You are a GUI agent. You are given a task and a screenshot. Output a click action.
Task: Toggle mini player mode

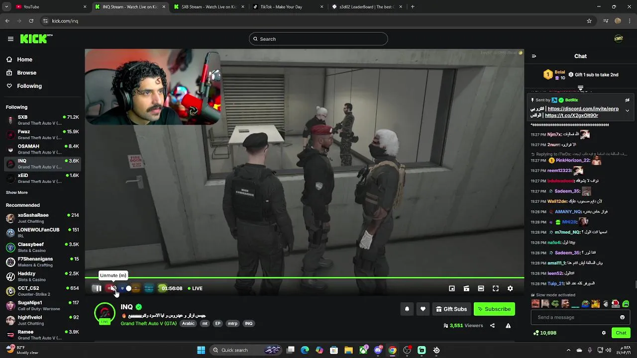coord(452,288)
